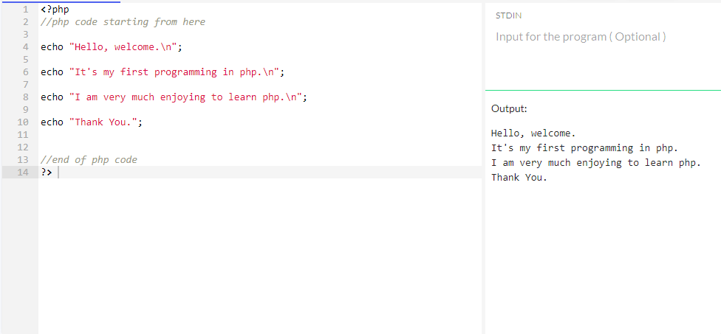Screen dimensions: 721x334
Task: Click the Output: label
Action: pos(509,108)
